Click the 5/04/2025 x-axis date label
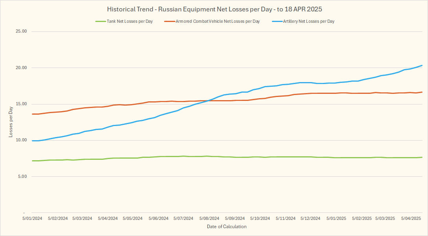Screen dimensions: 428x236 pyautogui.click(x=411, y=218)
